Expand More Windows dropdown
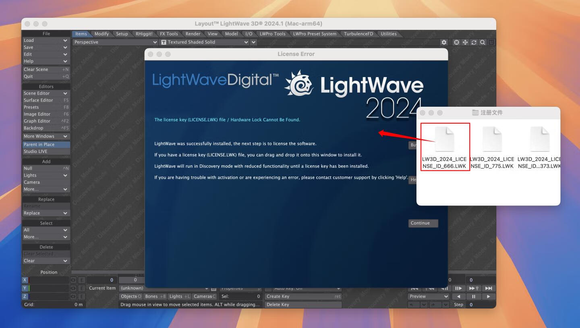 click(46, 136)
